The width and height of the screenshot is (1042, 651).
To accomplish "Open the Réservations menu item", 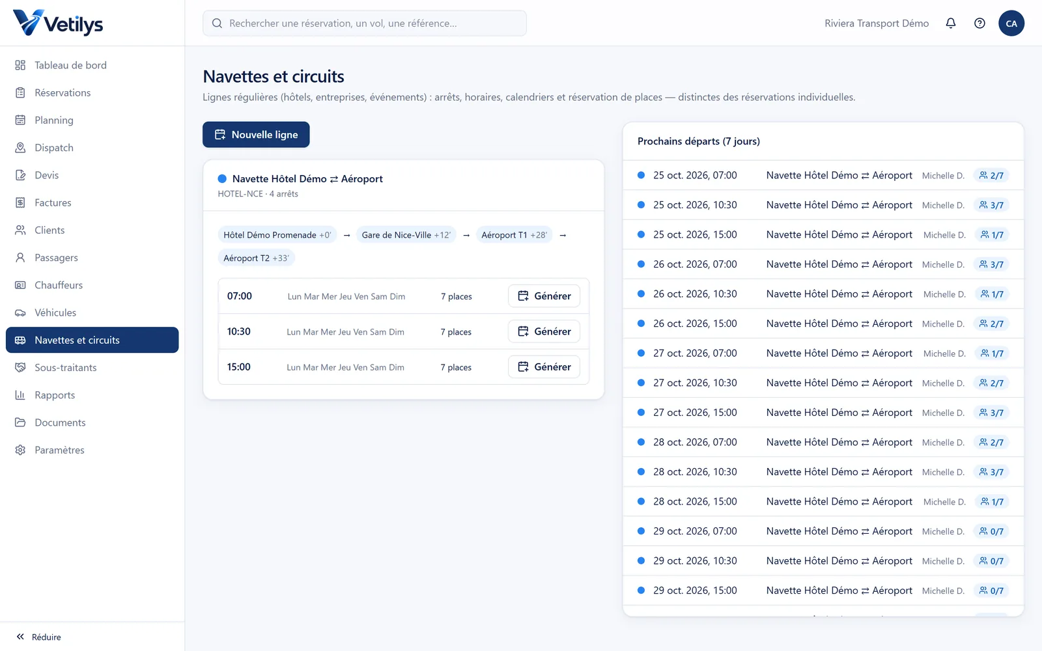I will (92, 92).
